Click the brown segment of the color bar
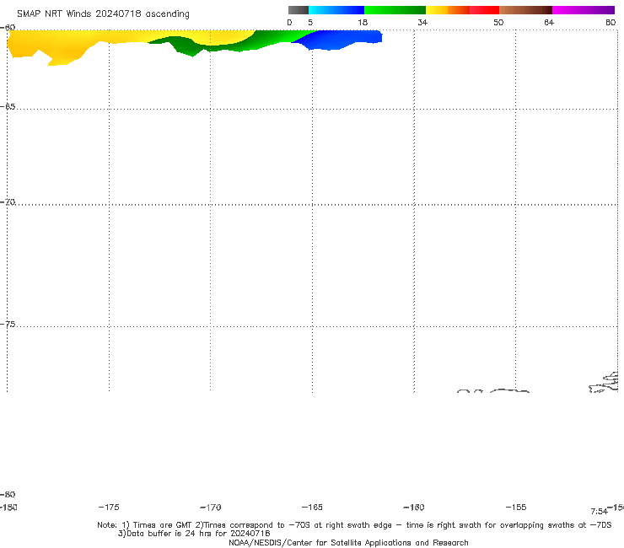 (x=525, y=10)
